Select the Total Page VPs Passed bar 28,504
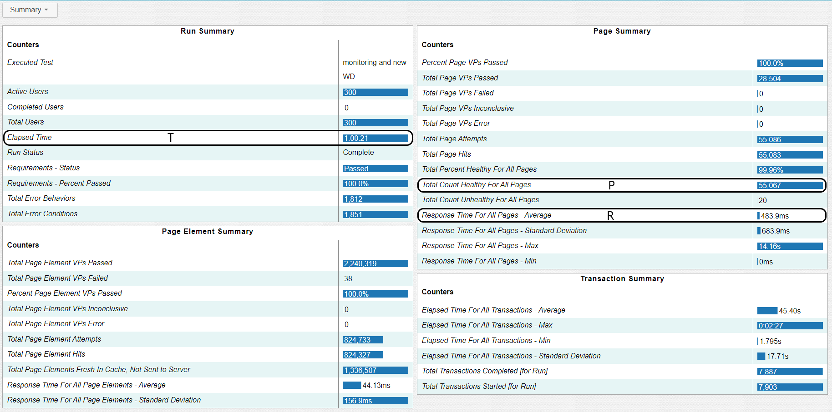 click(x=790, y=79)
